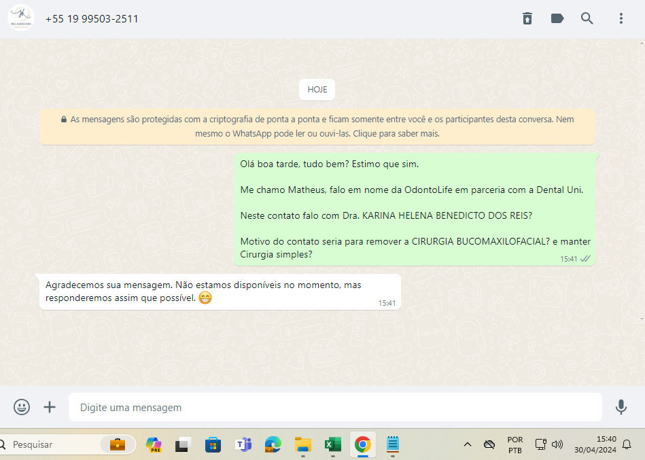
Task: Click the archive/delete chat icon in header
Action: click(x=527, y=18)
